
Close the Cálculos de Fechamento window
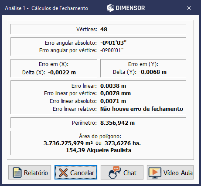pos(189,8)
